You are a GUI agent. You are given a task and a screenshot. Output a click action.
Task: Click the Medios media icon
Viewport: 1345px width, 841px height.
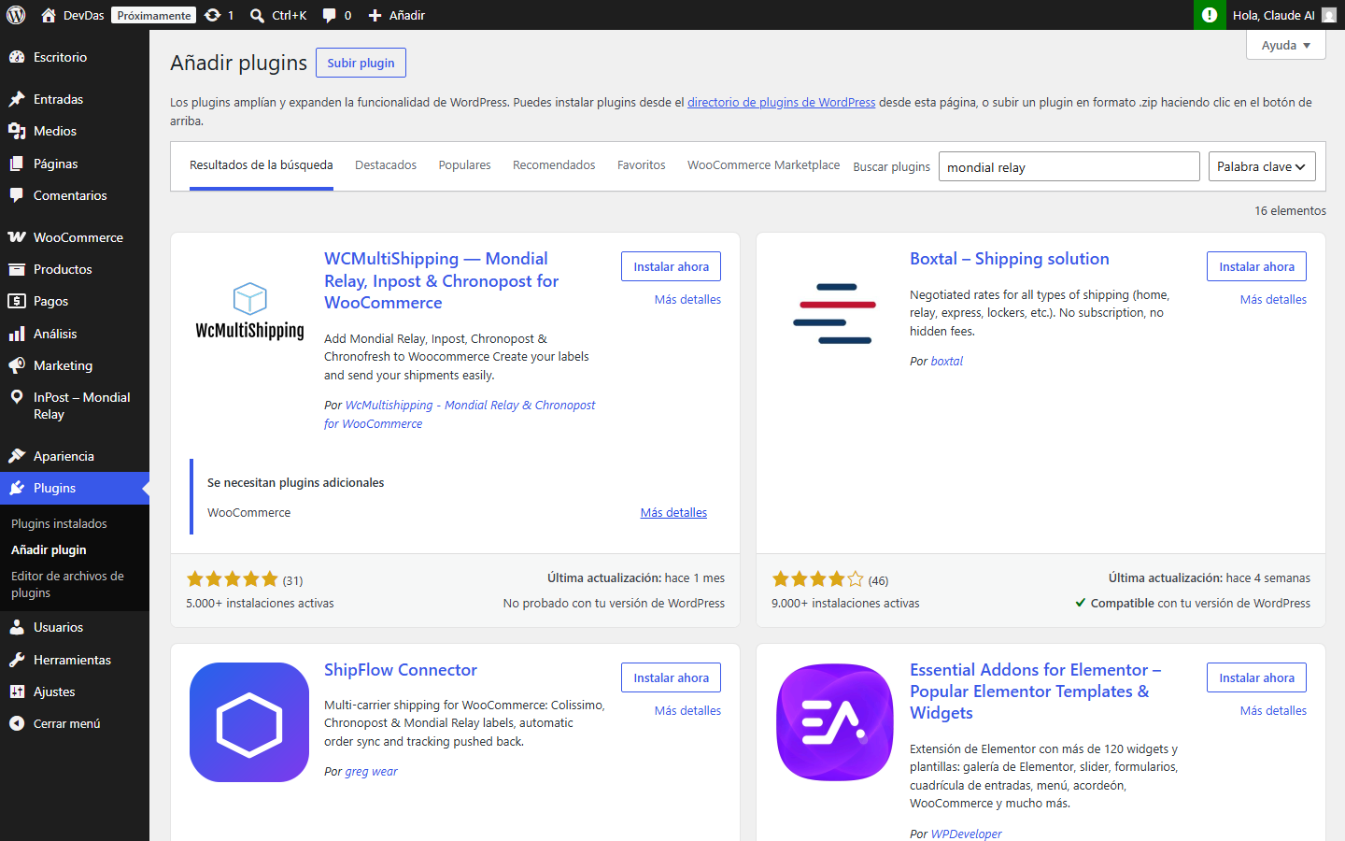coord(17,131)
